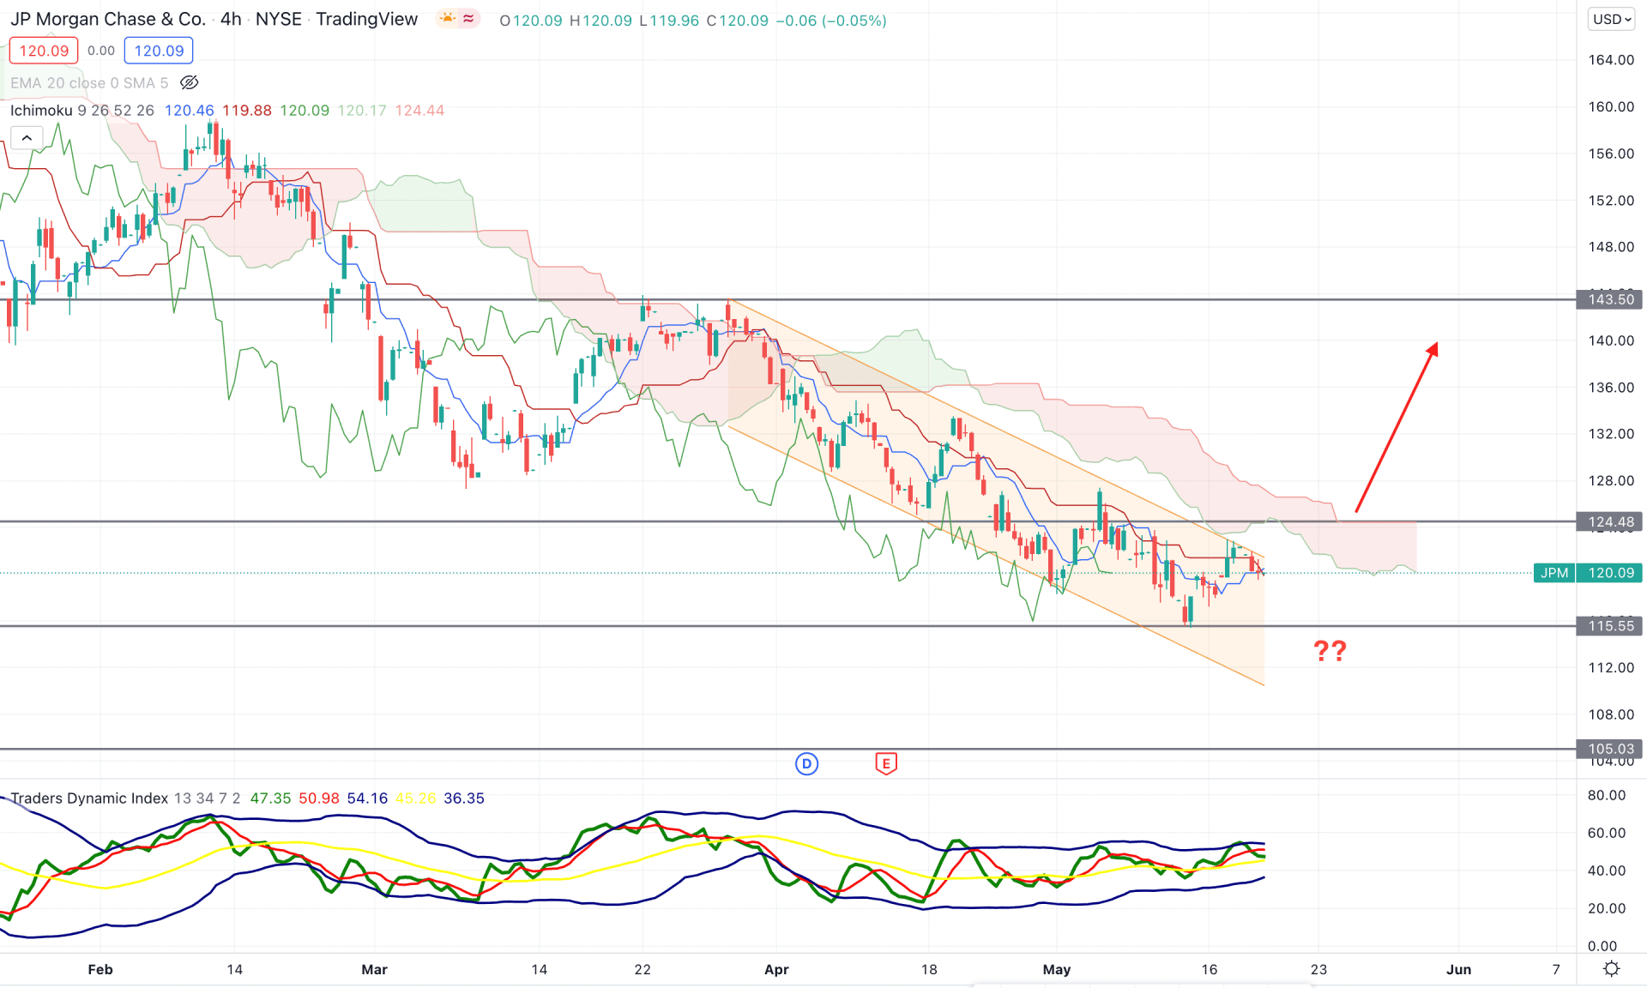Click the Jun date on time axis
Screen dimensions: 1647x988
1459,969
